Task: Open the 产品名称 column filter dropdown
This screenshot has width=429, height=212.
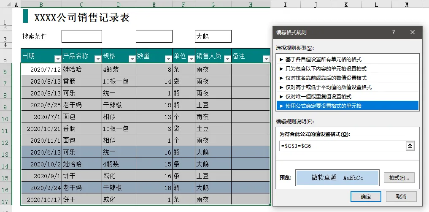Action: pos(98,59)
